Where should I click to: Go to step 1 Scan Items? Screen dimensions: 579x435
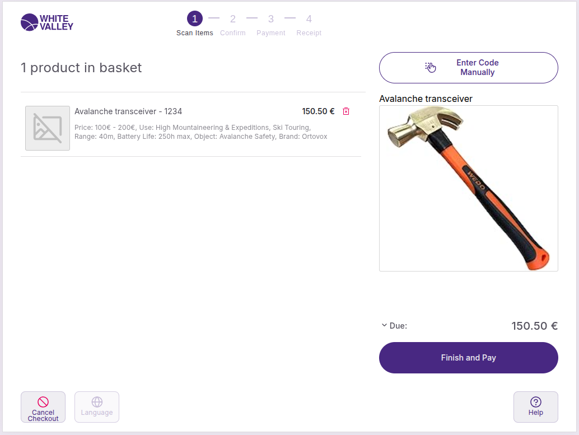pos(195,19)
